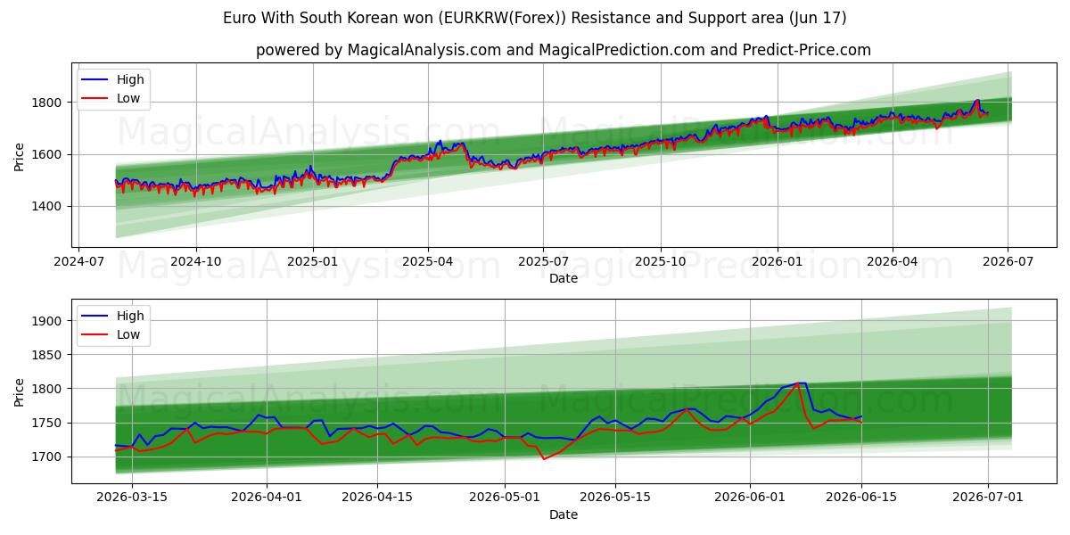
Task: Click the 1750 price tick on lower chart
Action: point(49,423)
